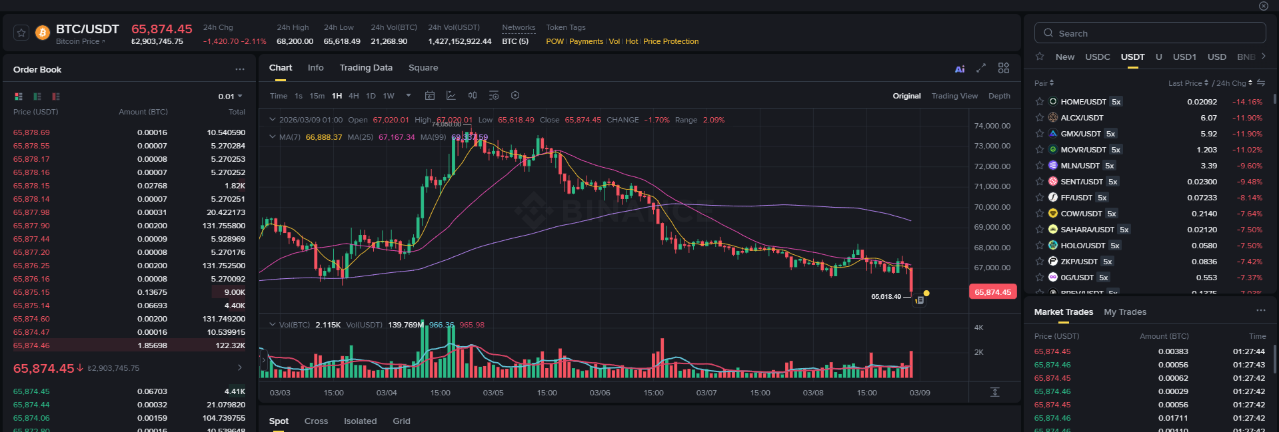
Task: Expand more time interval options arrow
Action: click(x=409, y=96)
